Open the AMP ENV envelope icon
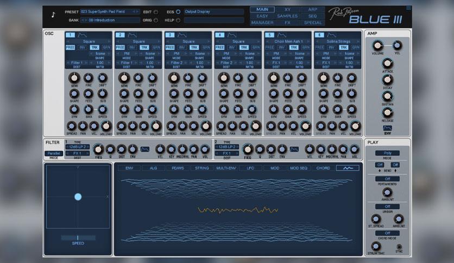The height and width of the screenshot is (263, 454). click(387, 128)
